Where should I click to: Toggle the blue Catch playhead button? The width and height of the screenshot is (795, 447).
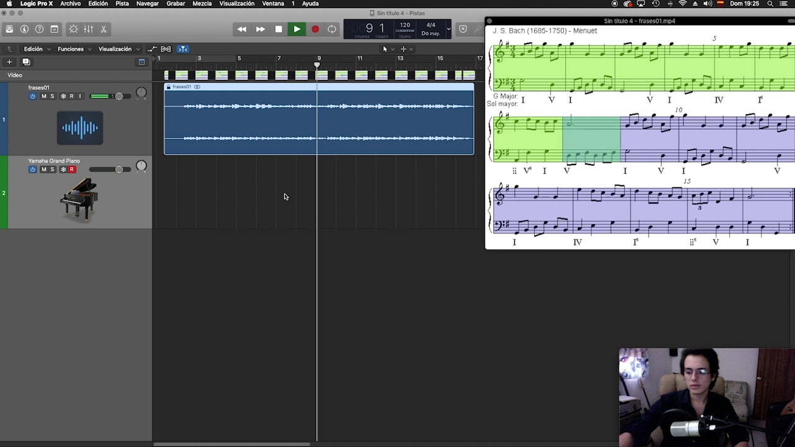[183, 49]
